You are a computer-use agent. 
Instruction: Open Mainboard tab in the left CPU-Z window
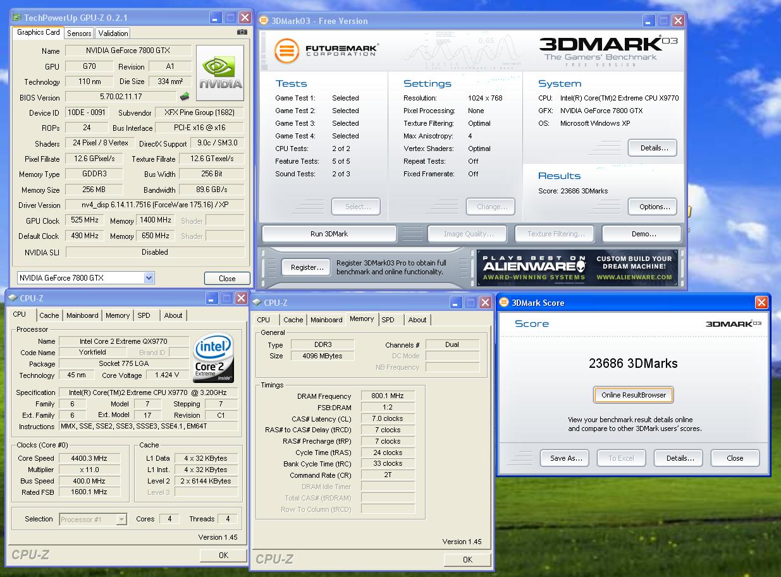[x=82, y=315]
